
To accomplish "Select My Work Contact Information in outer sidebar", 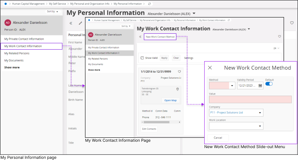I will 24,46.
